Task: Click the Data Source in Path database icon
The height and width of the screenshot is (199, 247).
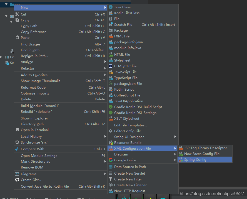Action: coord(111,167)
